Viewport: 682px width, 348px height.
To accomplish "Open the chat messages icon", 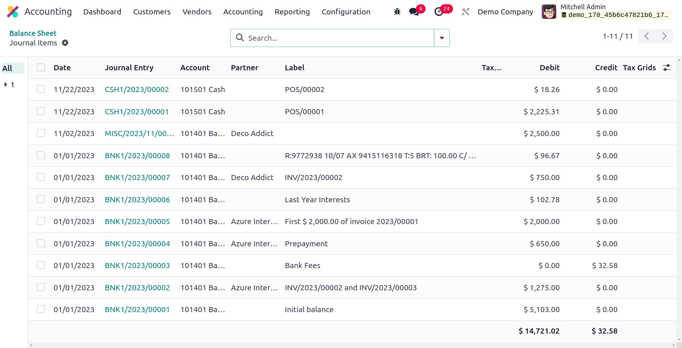I will pyautogui.click(x=414, y=12).
